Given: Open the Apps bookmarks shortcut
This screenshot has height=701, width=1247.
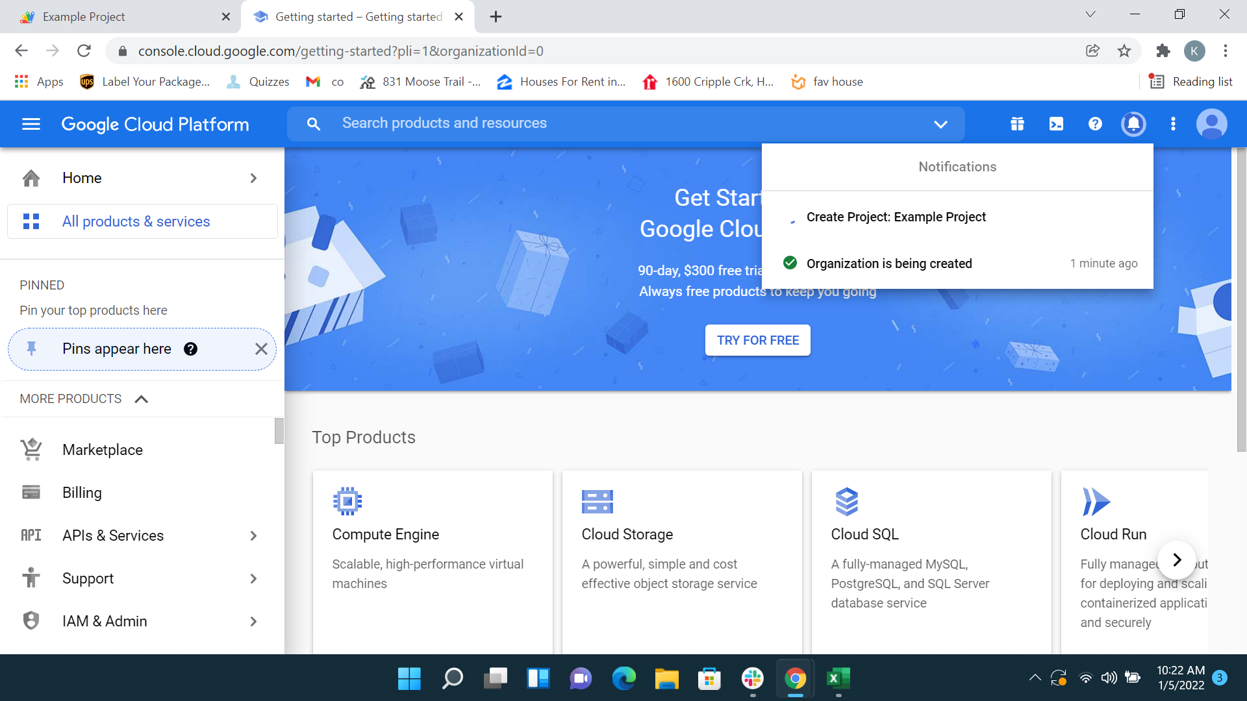Looking at the screenshot, I should pyautogui.click(x=39, y=82).
